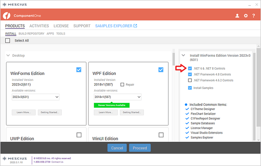Uncheck the WinForms Edition checkbox
Image resolution: width=261 pixels, height=166 pixels.
click(x=79, y=70)
